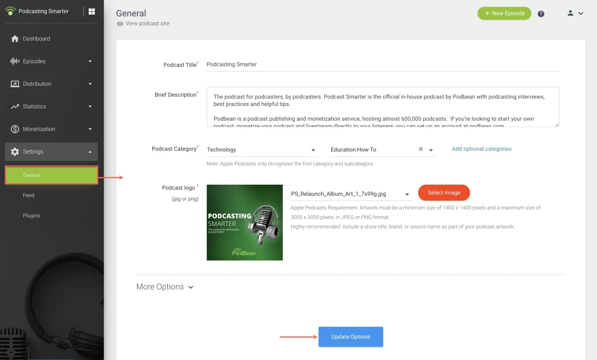Click the apps grid icon beside Podcasting Smarter
The height and width of the screenshot is (360, 597).
point(91,11)
